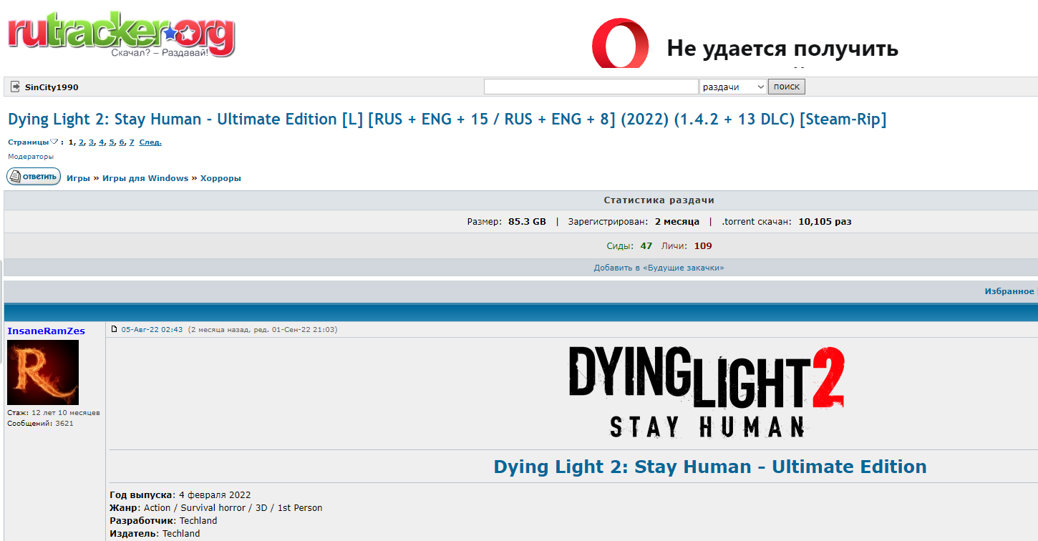This screenshot has height=541, width=1038.
Task: Go to page 2 of the topic
Action: tap(82, 142)
